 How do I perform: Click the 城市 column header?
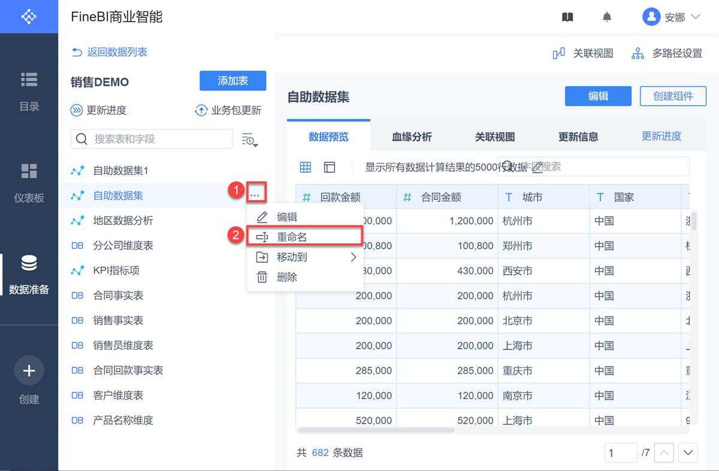pos(543,197)
